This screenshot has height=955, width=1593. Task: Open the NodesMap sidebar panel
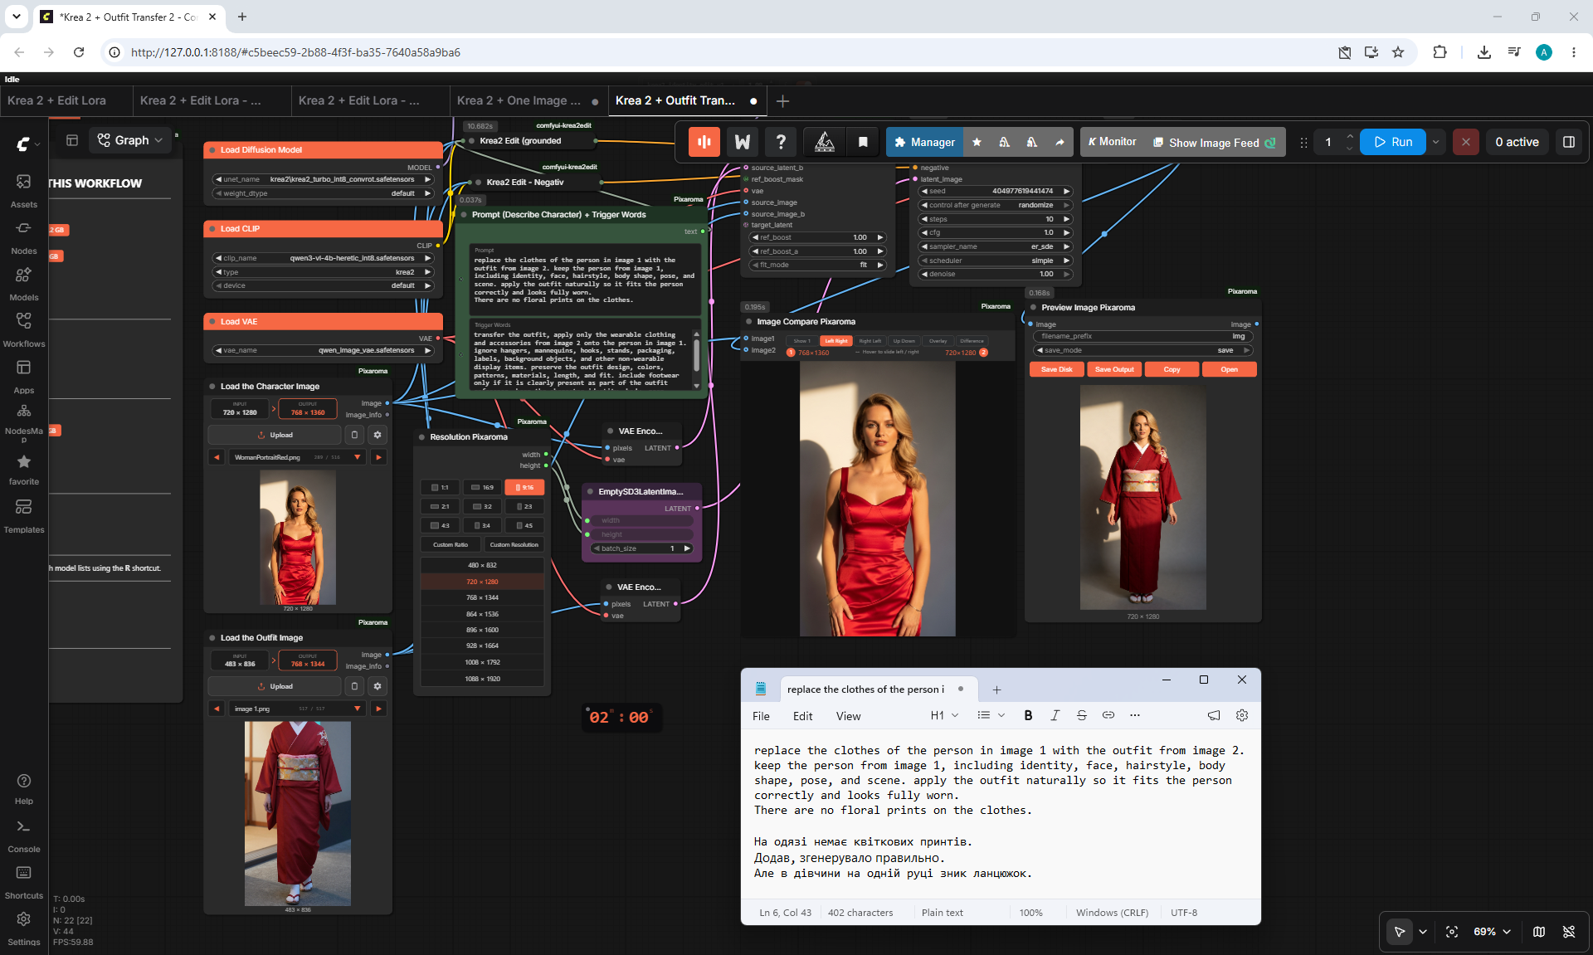tap(23, 422)
